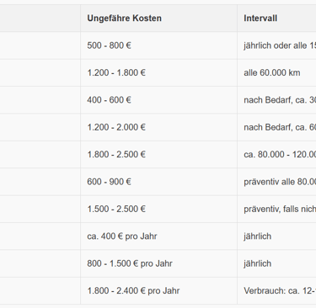
Task: Click the ca. 80.000 - 120.000 interval cell
Action: tap(276, 154)
